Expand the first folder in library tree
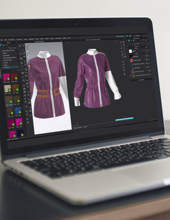 2,51
